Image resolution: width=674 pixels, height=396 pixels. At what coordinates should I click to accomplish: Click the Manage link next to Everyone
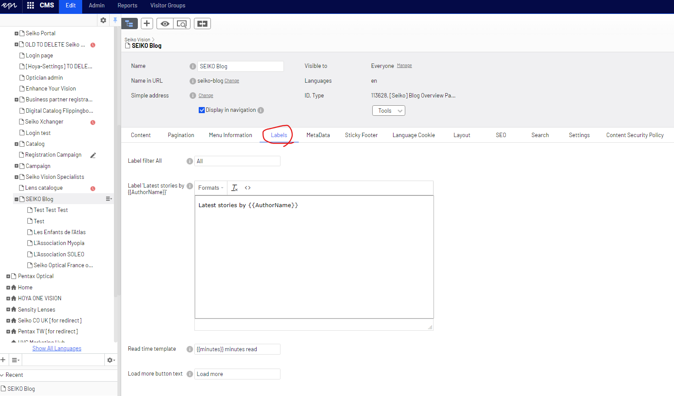point(404,66)
